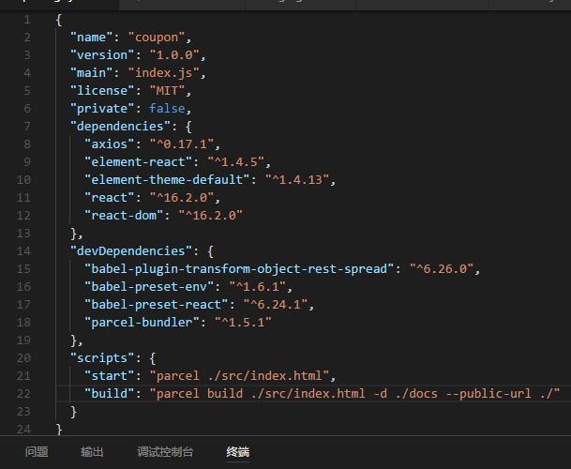Click the "^6.26.0" version value

pos(442,269)
